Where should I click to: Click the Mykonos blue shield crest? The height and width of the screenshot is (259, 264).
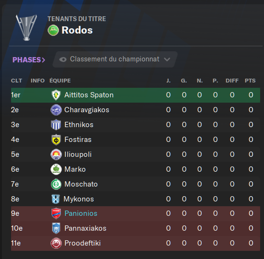click(x=56, y=199)
